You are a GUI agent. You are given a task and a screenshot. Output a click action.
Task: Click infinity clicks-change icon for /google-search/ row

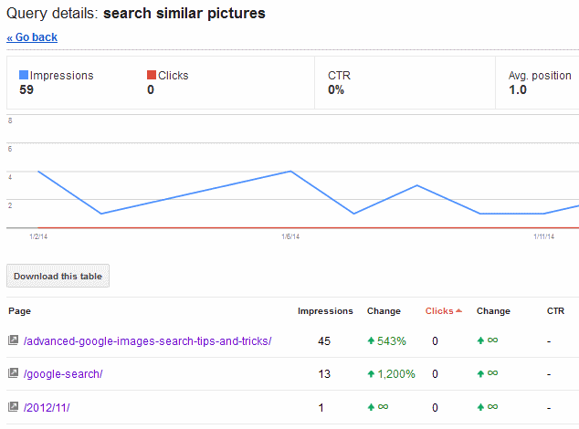(x=492, y=373)
